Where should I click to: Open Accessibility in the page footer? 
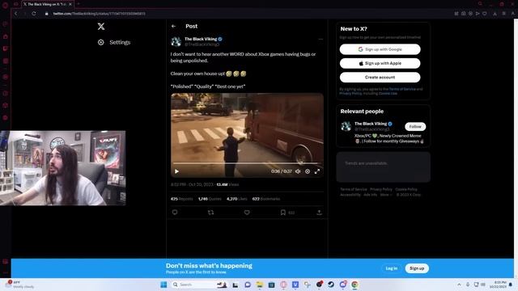350,195
